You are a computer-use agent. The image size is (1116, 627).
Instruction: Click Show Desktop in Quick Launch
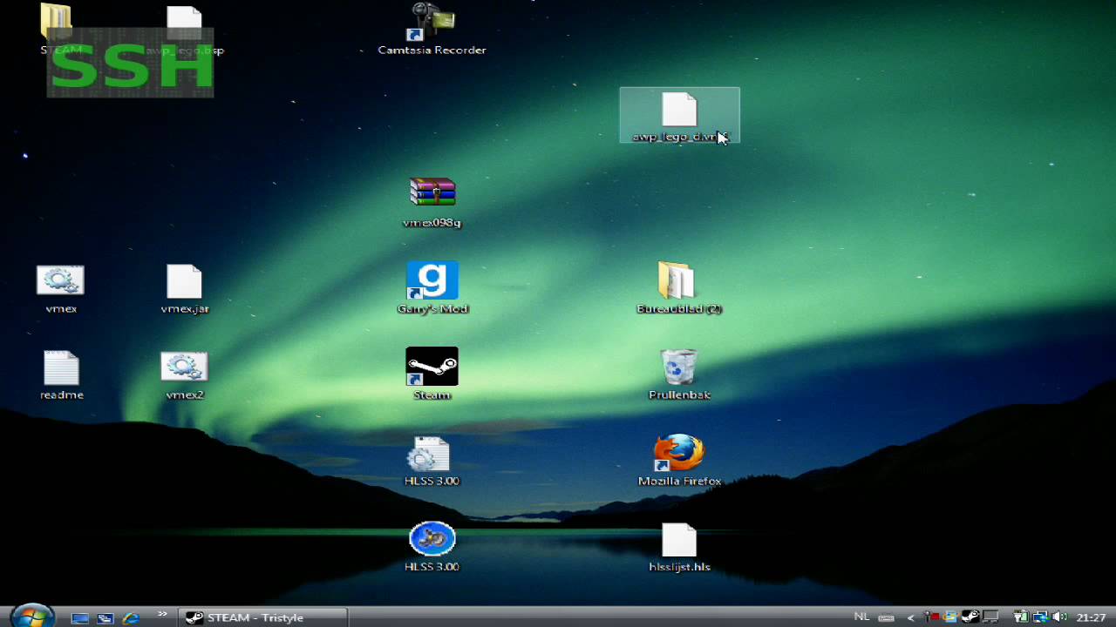(x=80, y=617)
